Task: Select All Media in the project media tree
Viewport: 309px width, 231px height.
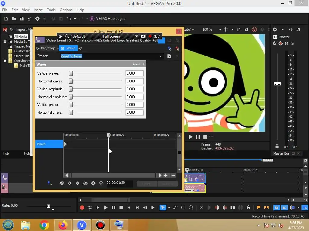Action: 21,37
